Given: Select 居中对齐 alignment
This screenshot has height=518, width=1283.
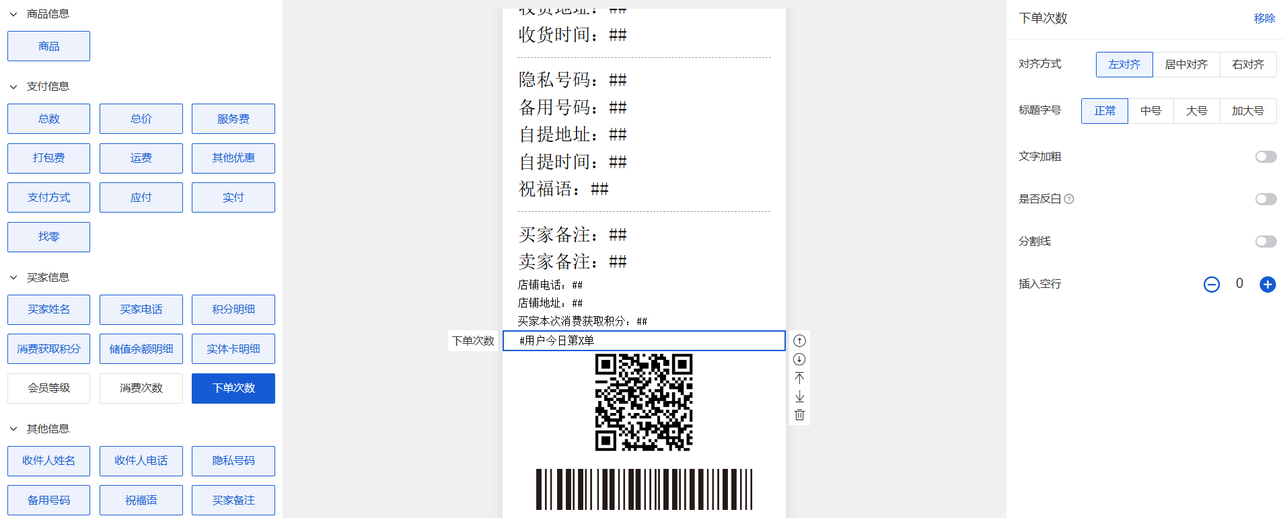Looking at the screenshot, I should click(1186, 65).
